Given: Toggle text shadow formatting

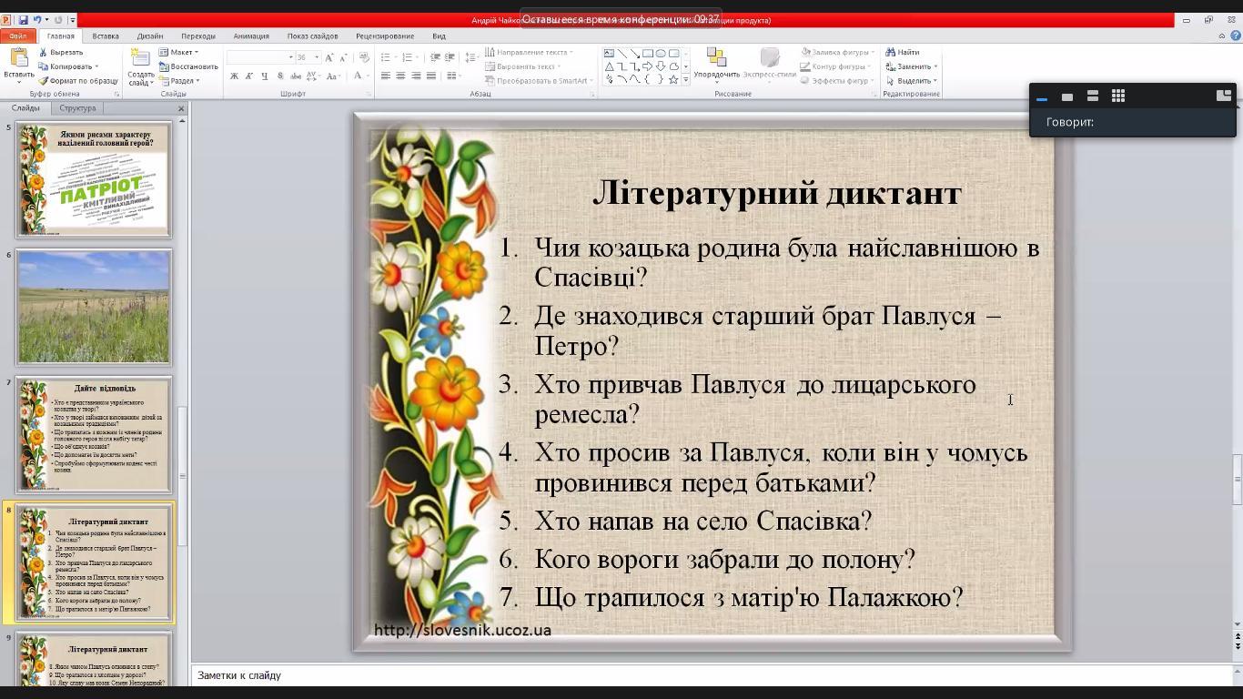Looking at the screenshot, I should 281,76.
